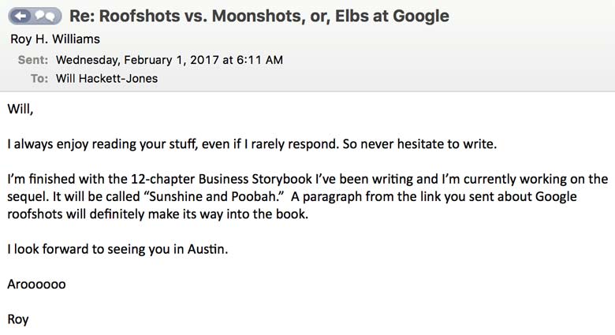Click the sign-off 'Aroooooo'
This screenshot has height=335, width=615.
36,284
